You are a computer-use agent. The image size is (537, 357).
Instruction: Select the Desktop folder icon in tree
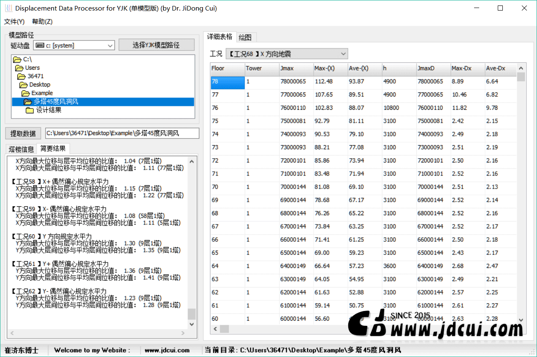(x=23, y=85)
